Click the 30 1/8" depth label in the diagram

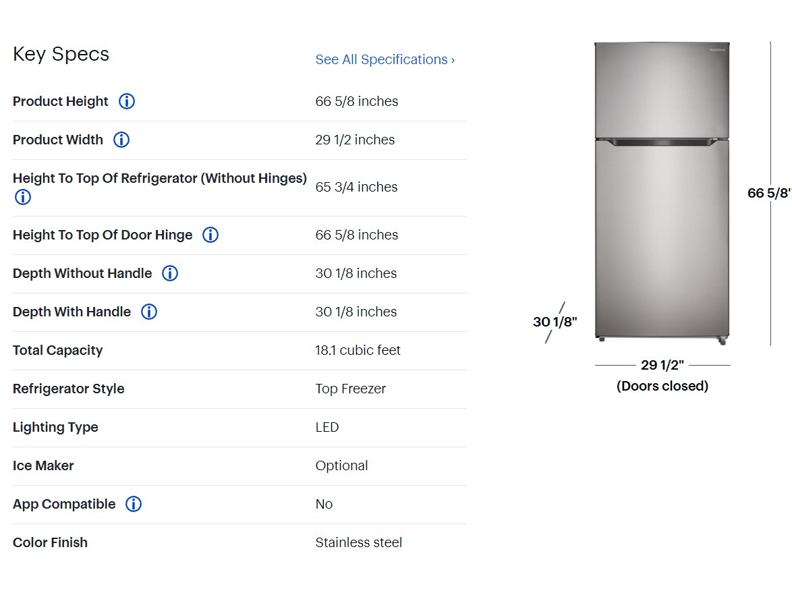[555, 322]
